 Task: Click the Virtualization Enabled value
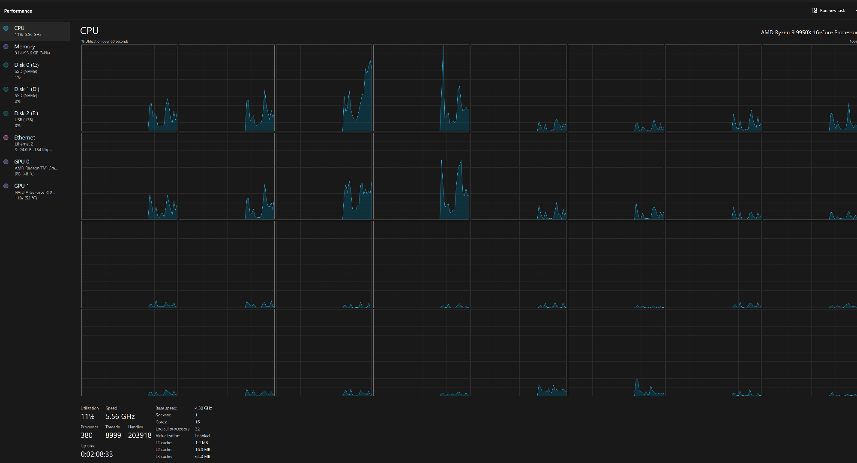point(202,436)
